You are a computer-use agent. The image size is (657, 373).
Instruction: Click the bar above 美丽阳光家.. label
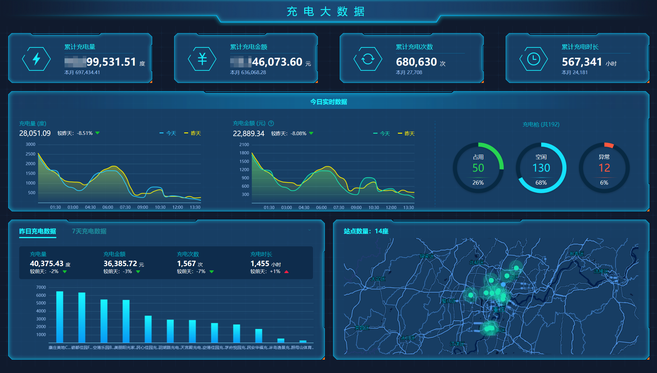pos(126,321)
